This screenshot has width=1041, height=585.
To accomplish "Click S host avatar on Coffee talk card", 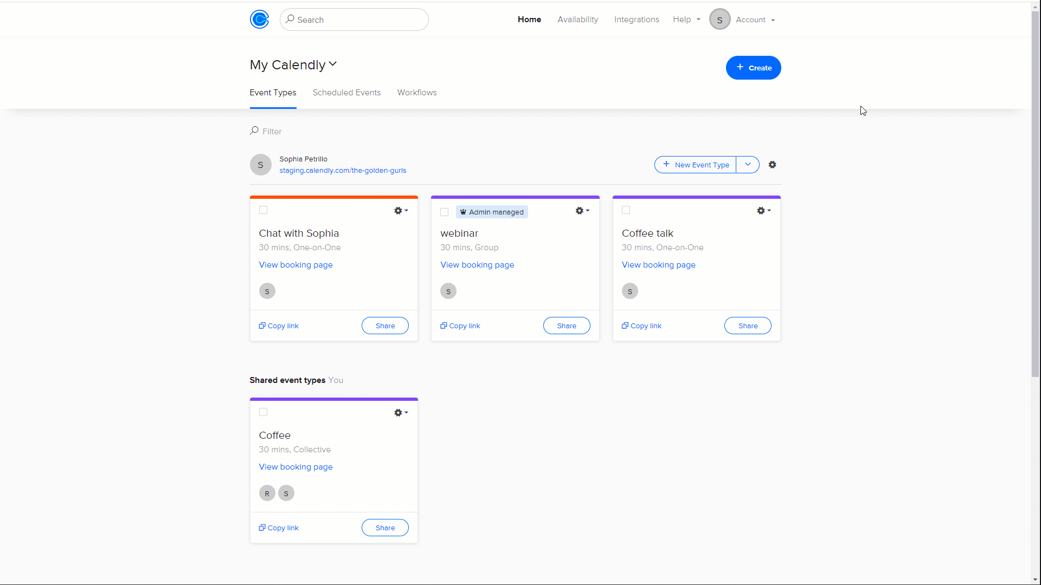I will pyautogui.click(x=629, y=291).
